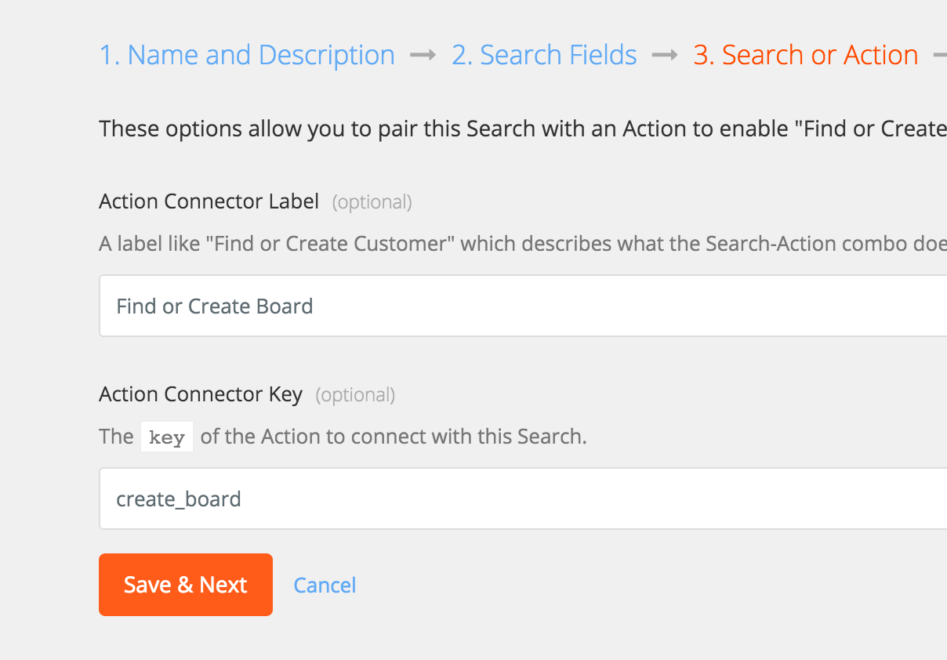Focus the field containing create_board
Image resolution: width=947 pixels, height=660 pixels.
(x=523, y=499)
